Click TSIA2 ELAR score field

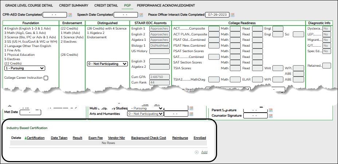[x=258, y=79]
